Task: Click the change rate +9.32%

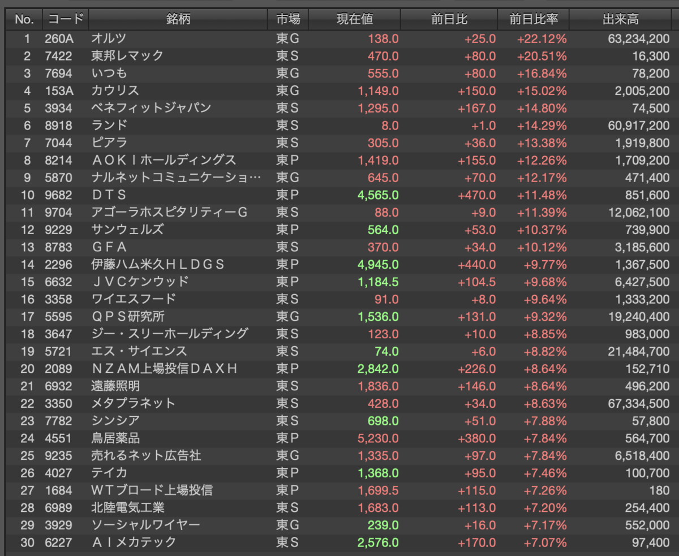Action: [545, 316]
